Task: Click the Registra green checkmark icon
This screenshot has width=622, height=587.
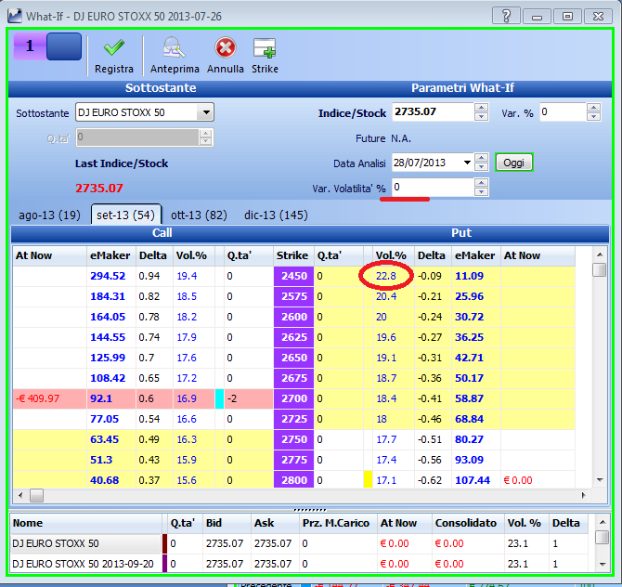Action: click(114, 48)
